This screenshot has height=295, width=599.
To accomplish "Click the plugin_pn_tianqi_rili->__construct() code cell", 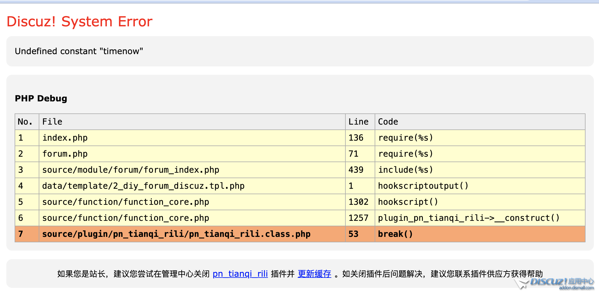I will coord(468,218).
